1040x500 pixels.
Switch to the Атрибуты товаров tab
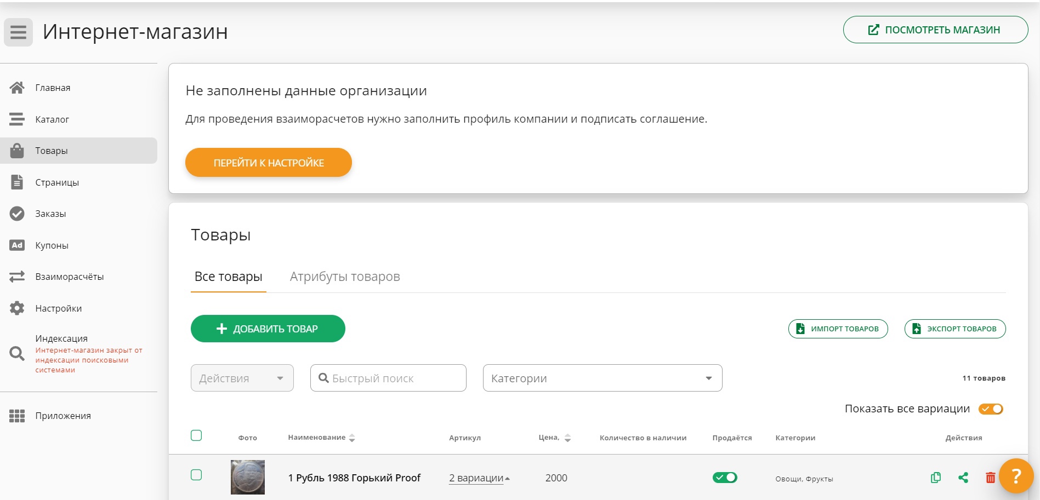tap(345, 277)
